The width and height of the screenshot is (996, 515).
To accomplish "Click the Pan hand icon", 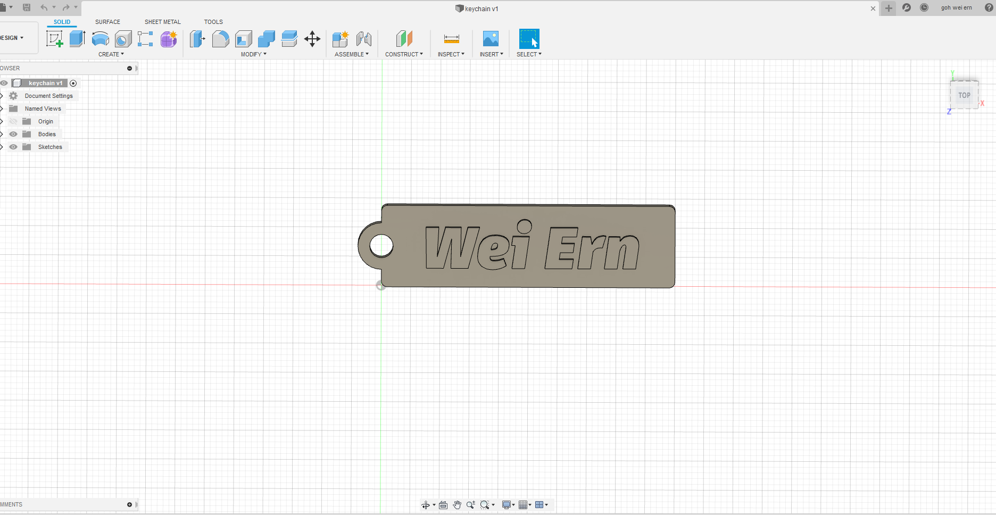I will 457,505.
